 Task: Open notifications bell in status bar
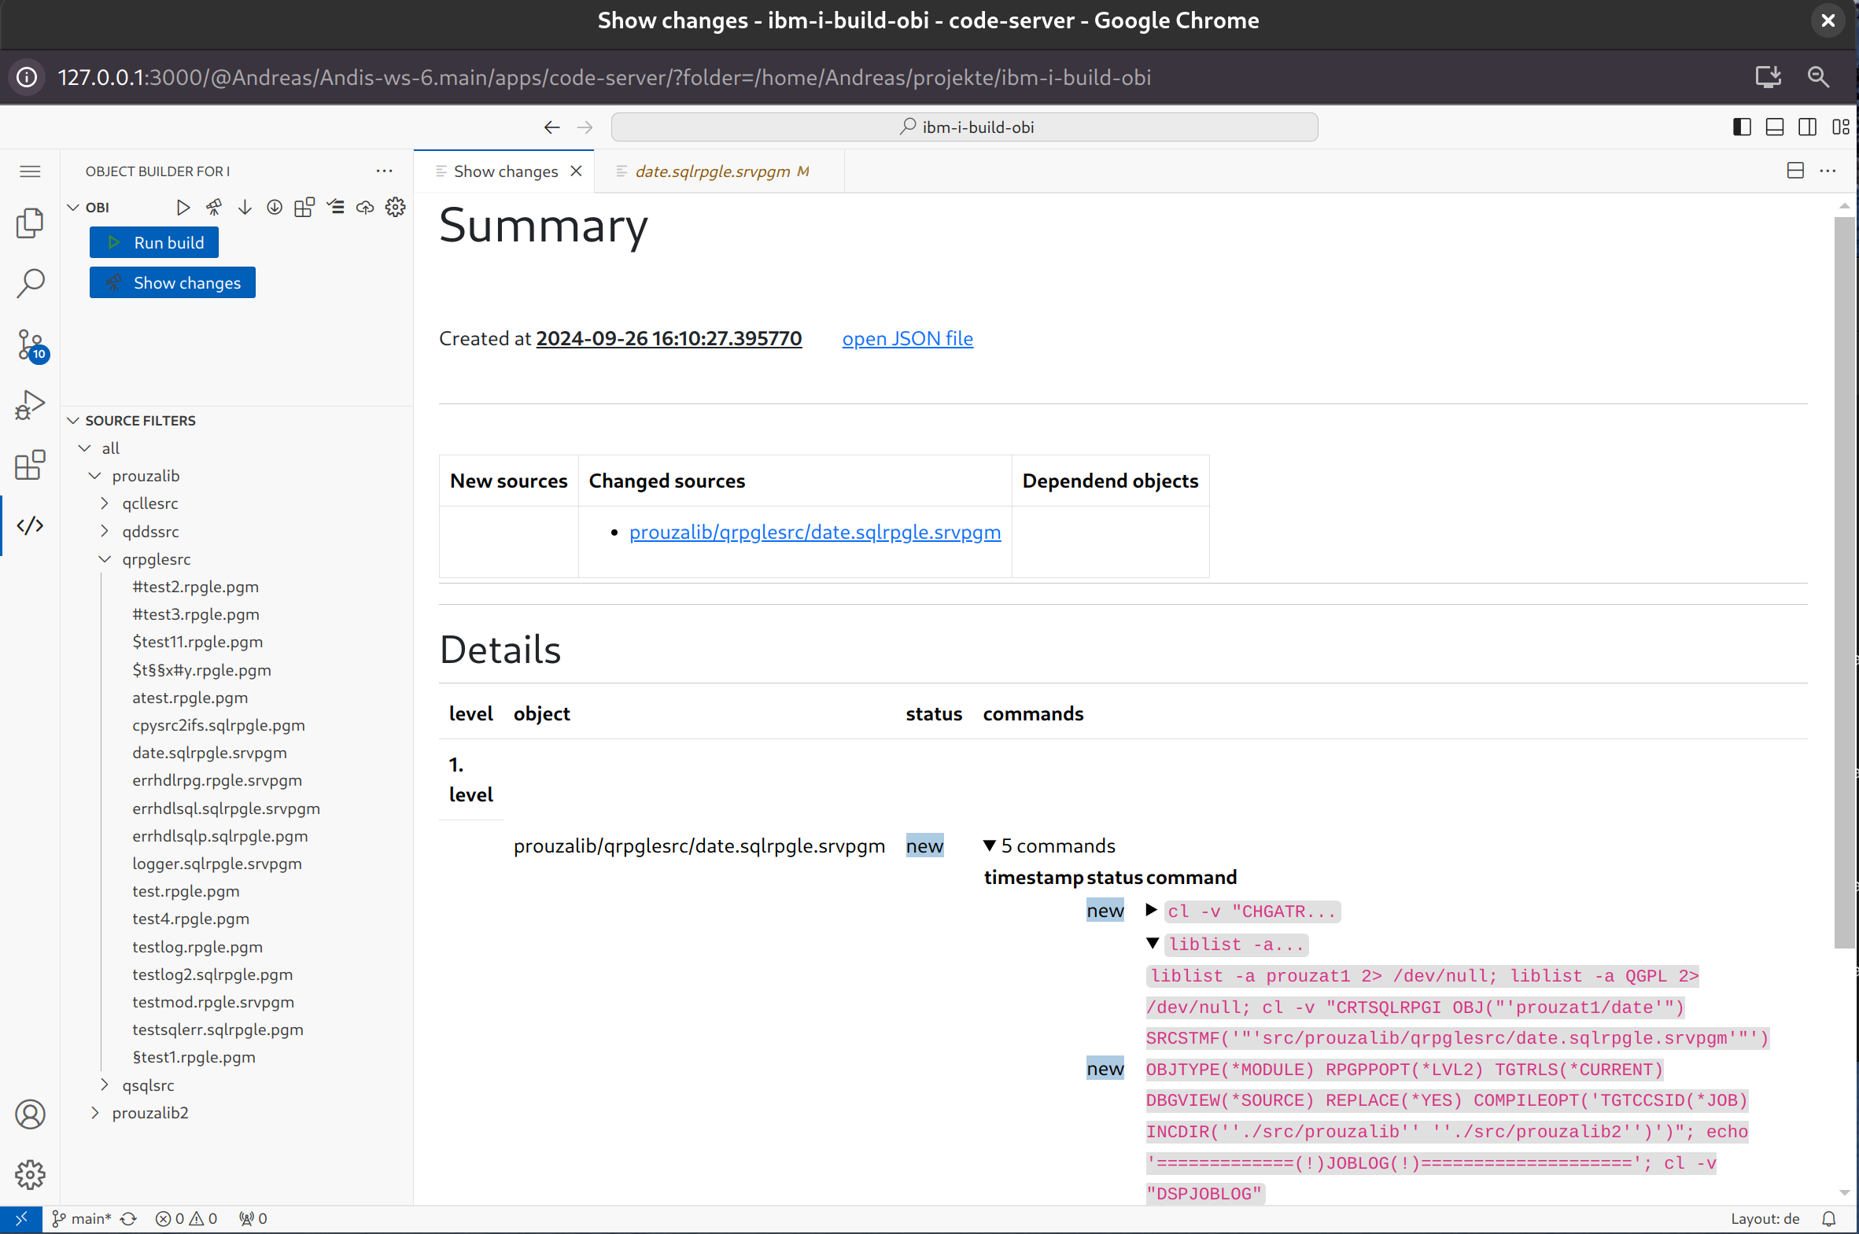tap(1828, 1218)
